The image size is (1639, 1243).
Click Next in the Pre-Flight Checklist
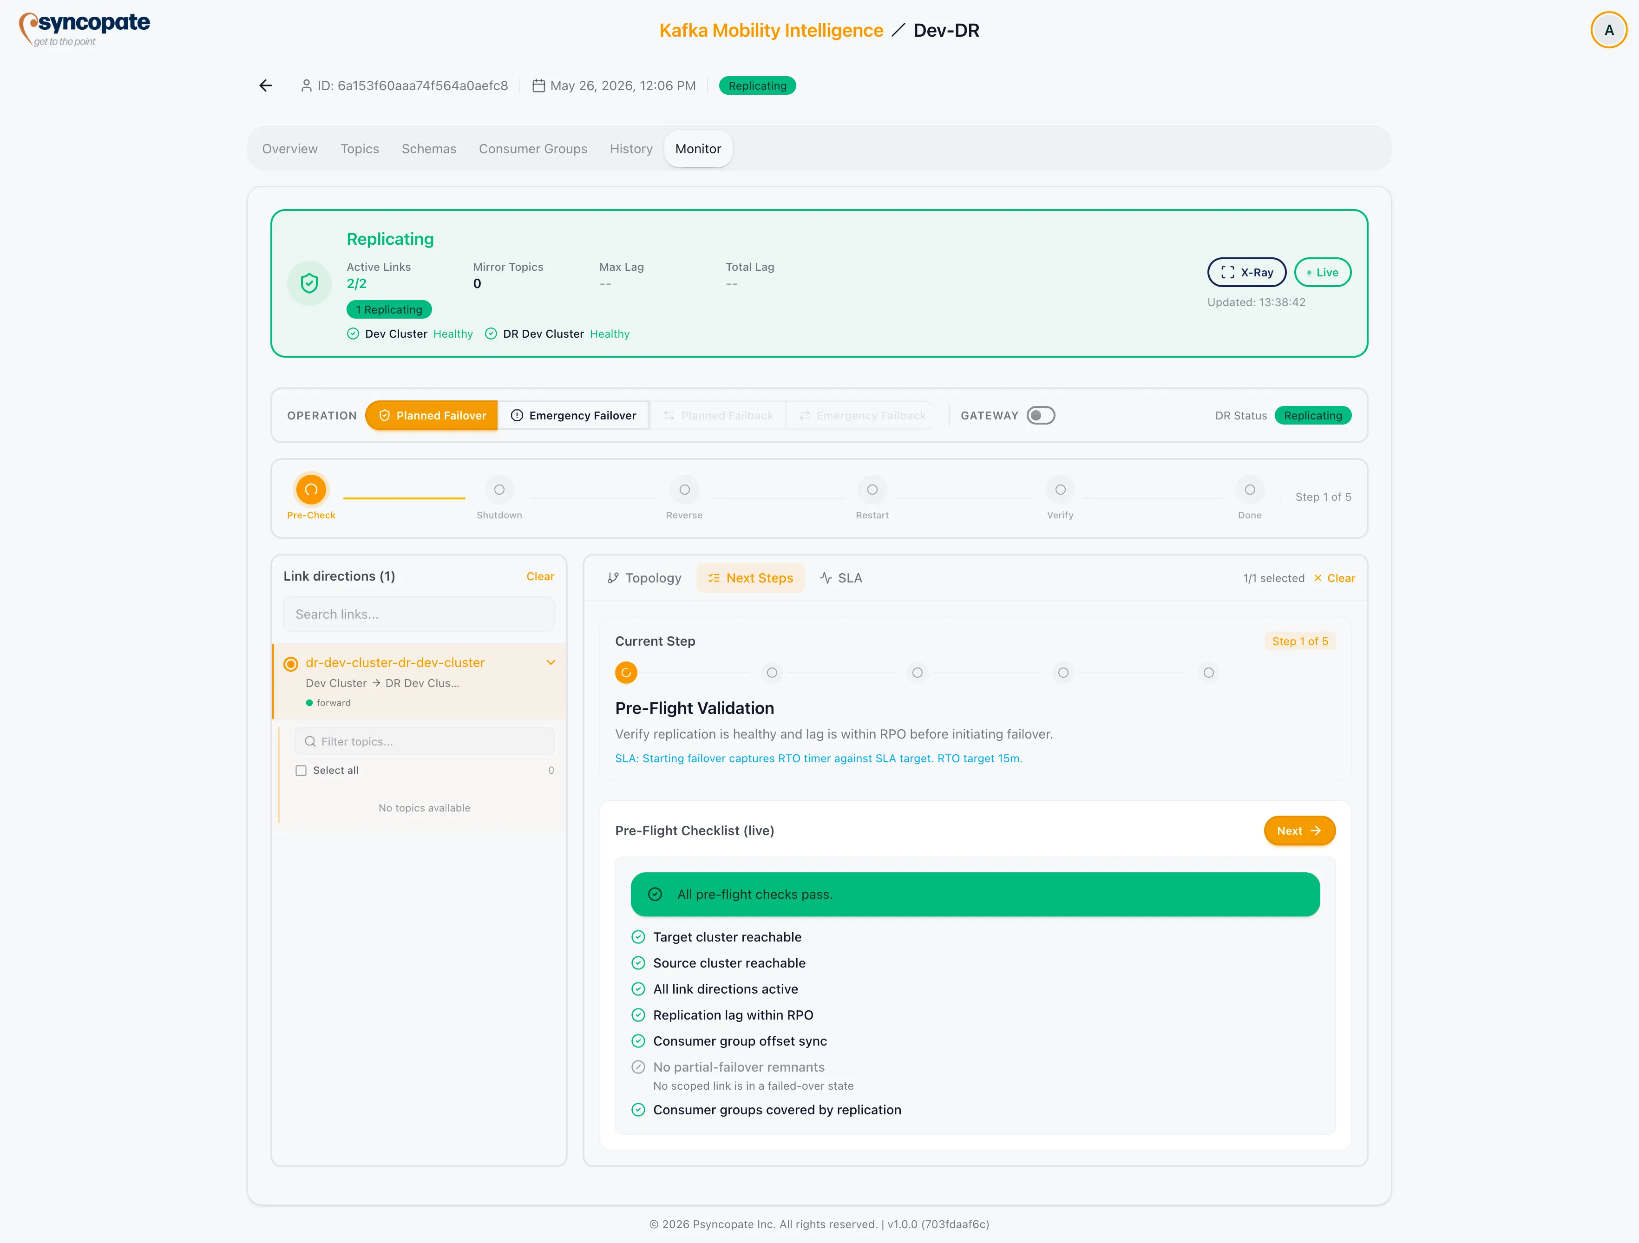coord(1299,831)
